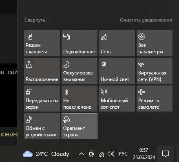
Task: Toggle the Расположение location tile
Action: (x=42, y=71)
